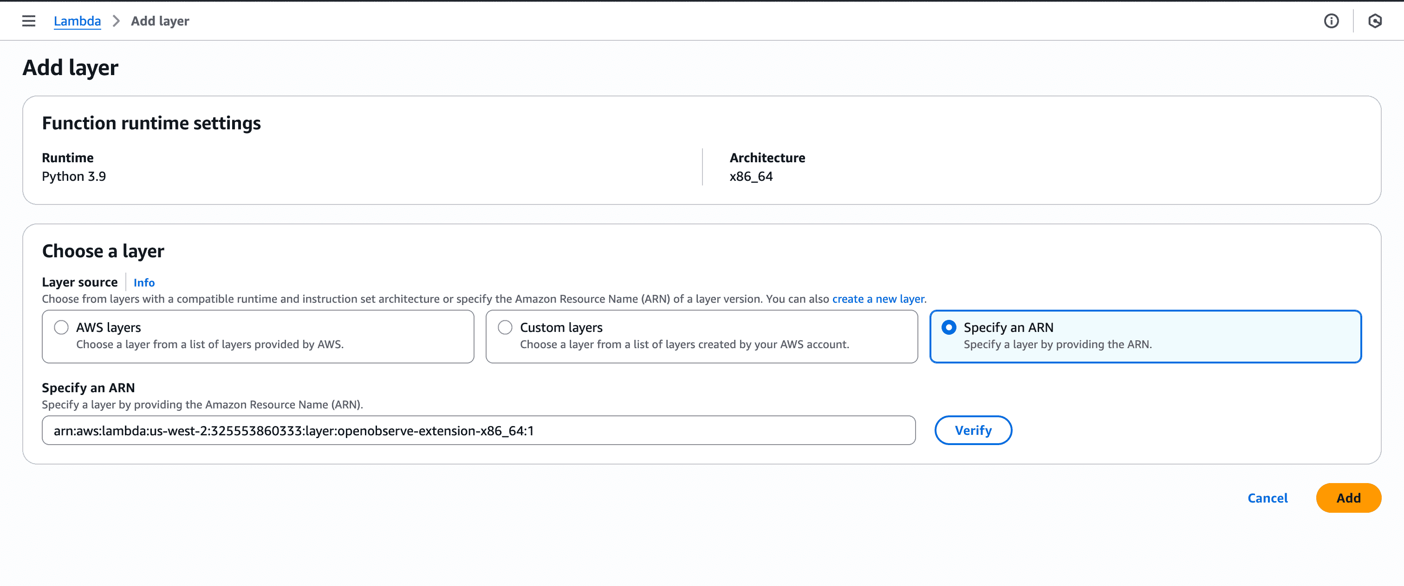The height and width of the screenshot is (586, 1404).
Task: Open the Info link beside Layer source
Action: coord(143,282)
